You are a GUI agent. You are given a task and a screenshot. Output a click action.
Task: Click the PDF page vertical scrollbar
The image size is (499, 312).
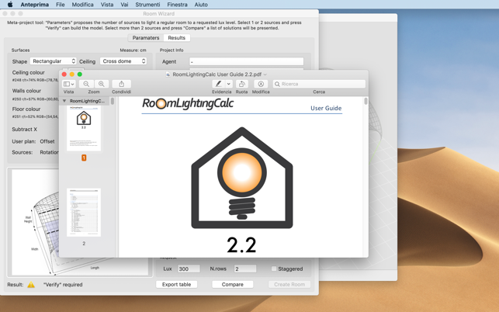click(366, 101)
